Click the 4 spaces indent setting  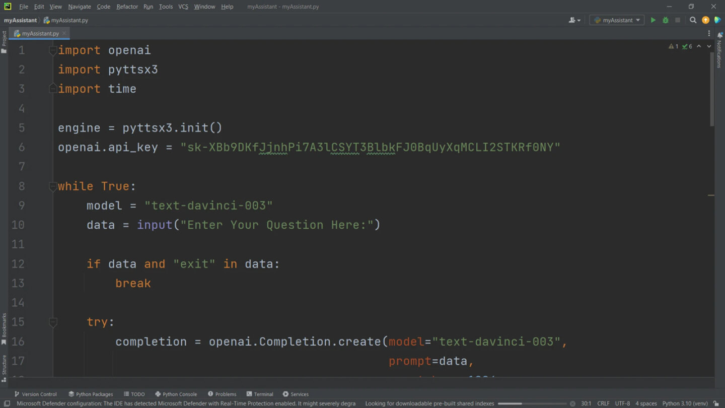pyautogui.click(x=646, y=403)
